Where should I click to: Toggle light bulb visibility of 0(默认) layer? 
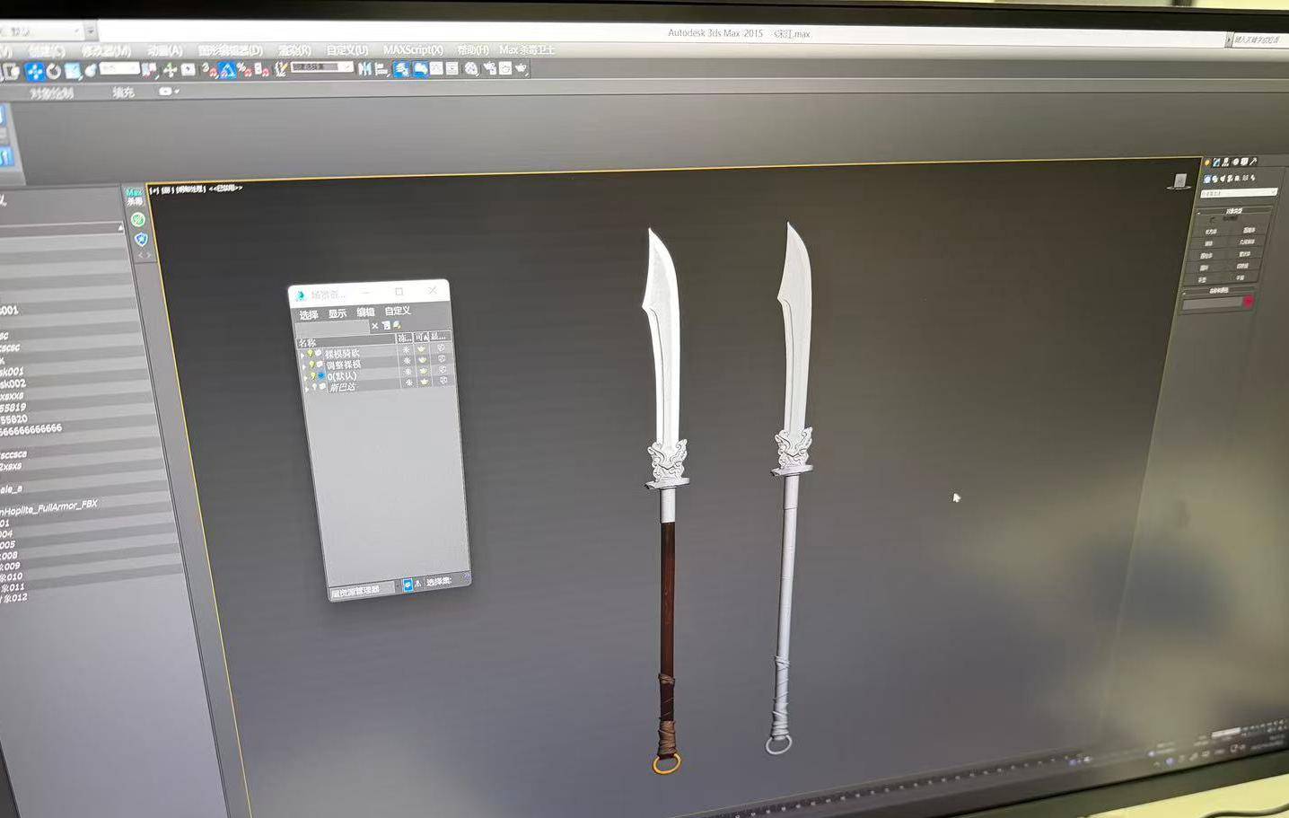[x=312, y=376]
